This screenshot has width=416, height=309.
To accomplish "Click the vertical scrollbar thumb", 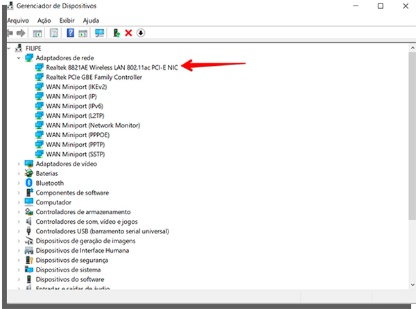I will (413, 135).
